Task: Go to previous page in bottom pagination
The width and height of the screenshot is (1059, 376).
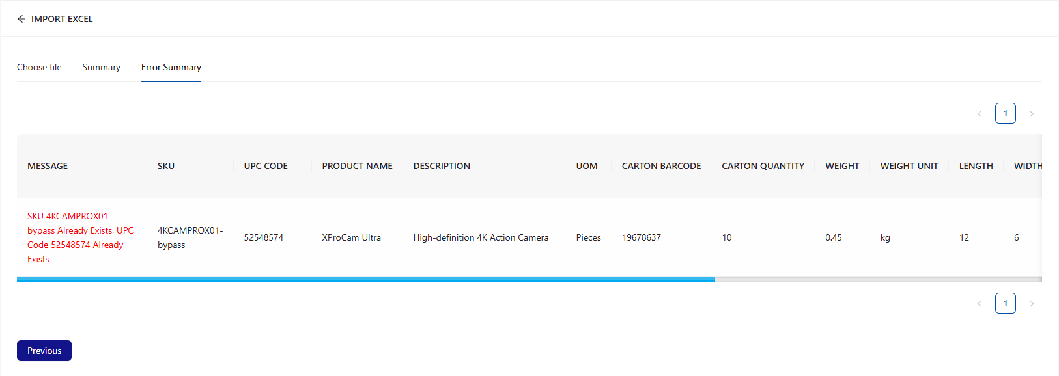Action: [980, 304]
